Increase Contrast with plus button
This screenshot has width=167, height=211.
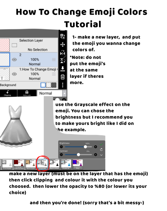coord(96,155)
